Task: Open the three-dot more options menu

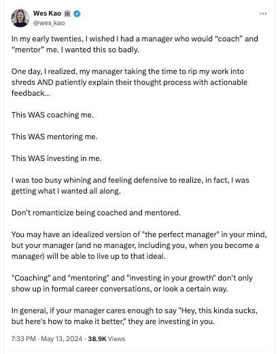Action: (x=263, y=14)
